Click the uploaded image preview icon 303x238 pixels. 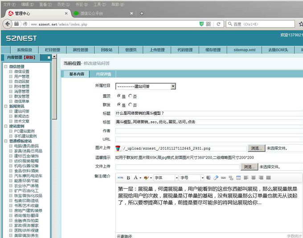118,148
